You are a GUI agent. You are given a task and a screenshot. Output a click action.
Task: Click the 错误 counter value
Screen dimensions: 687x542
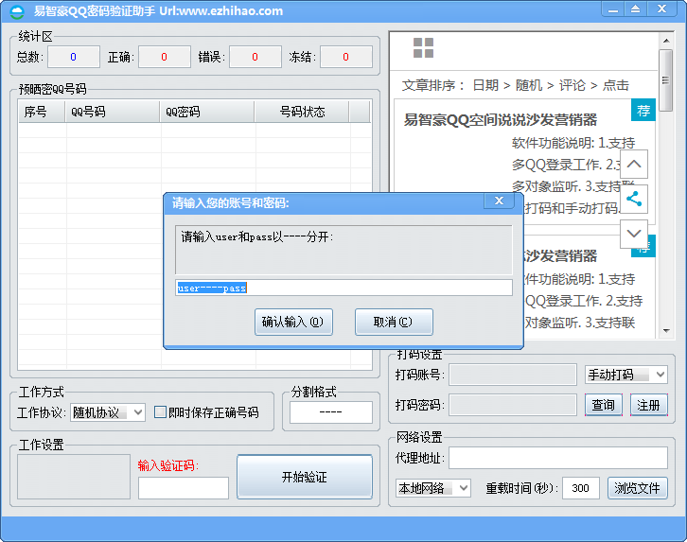click(x=255, y=57)
